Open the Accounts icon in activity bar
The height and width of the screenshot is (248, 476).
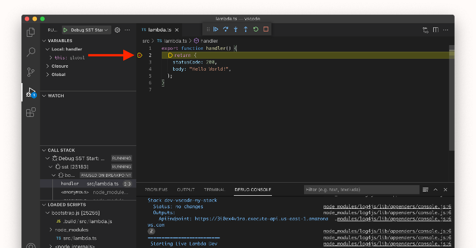31,246
